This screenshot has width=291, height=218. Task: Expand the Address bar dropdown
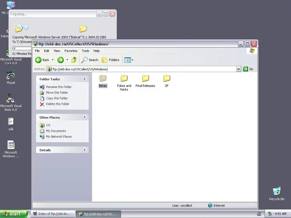coord(238,69)
